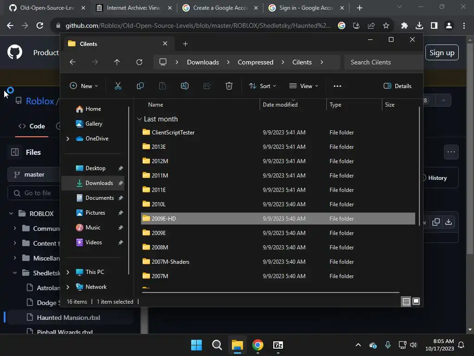This screenshot has height=356, width=474.
Task: Add a new File Explorer tab
Action: pyautogui.click(x=185, y=44)
